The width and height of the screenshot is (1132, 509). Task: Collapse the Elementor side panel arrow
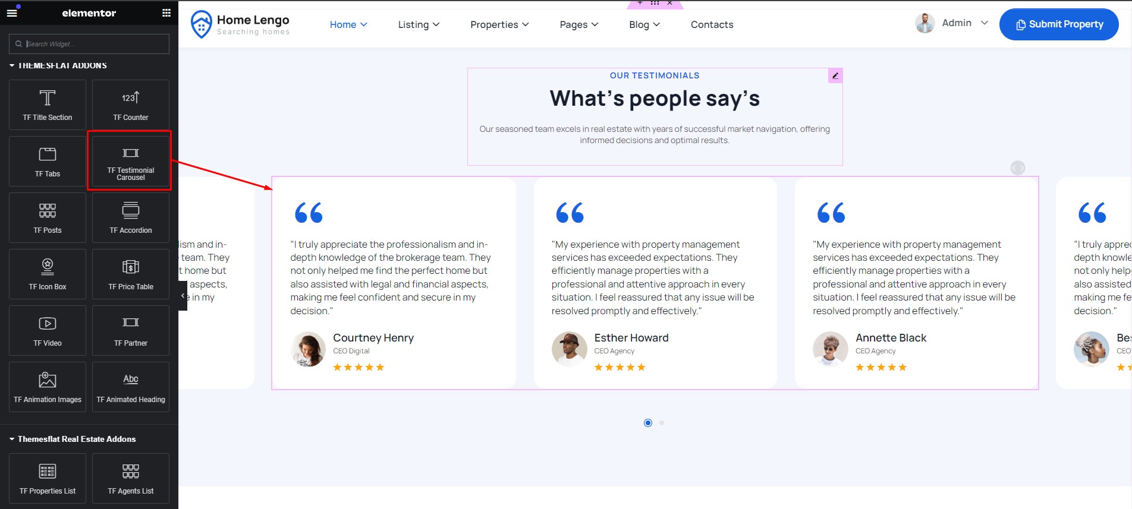click(183, 295)
